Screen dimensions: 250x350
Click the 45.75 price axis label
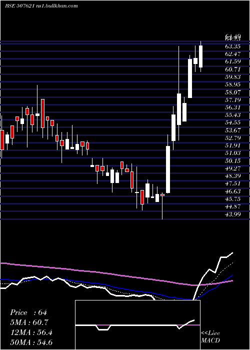pyautogui.click(x=232, y=199)
